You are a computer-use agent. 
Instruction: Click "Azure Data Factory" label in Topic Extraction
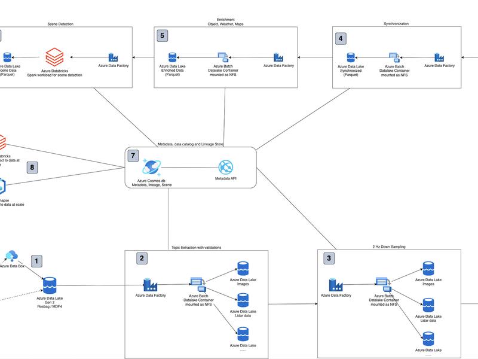point(151,296)
